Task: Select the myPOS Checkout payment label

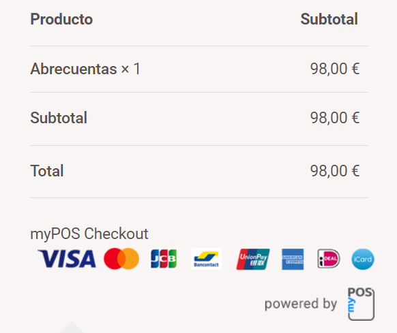Action: pyautogui.click(x=89, y=234)
